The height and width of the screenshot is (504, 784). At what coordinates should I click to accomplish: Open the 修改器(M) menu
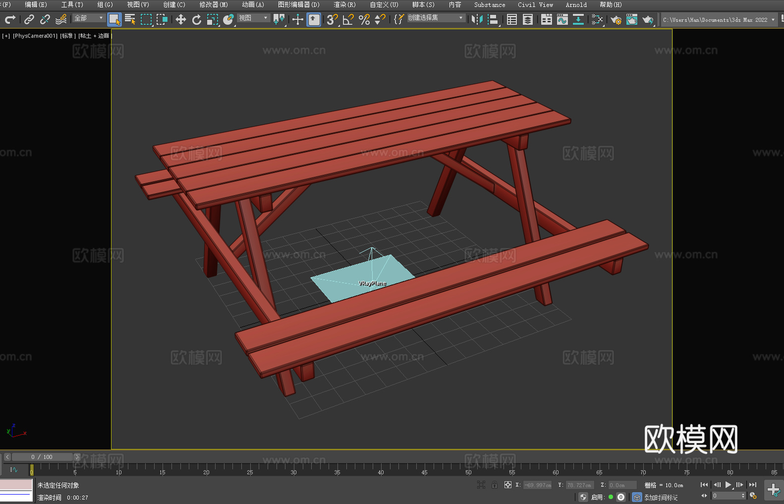[x=214, y=5]
